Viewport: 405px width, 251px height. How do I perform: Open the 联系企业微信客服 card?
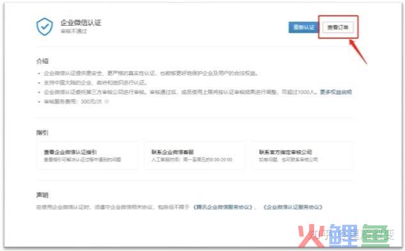(x=195, y=156)
